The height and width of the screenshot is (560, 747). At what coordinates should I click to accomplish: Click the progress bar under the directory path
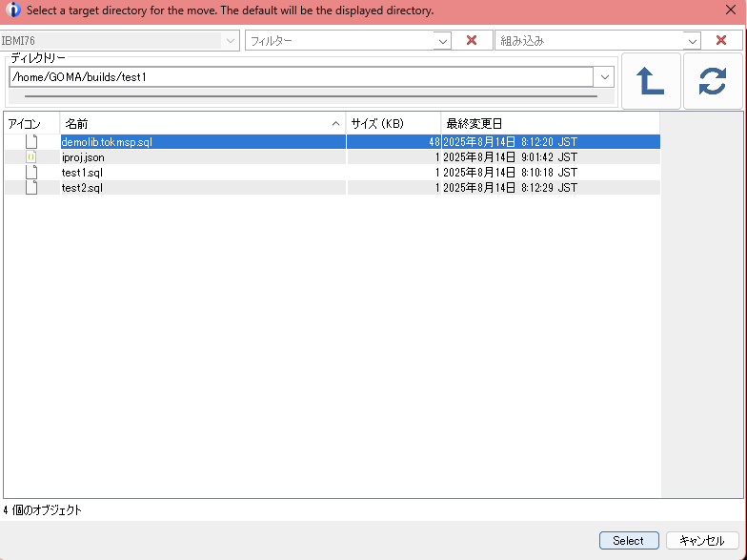(x=311, y=96)
